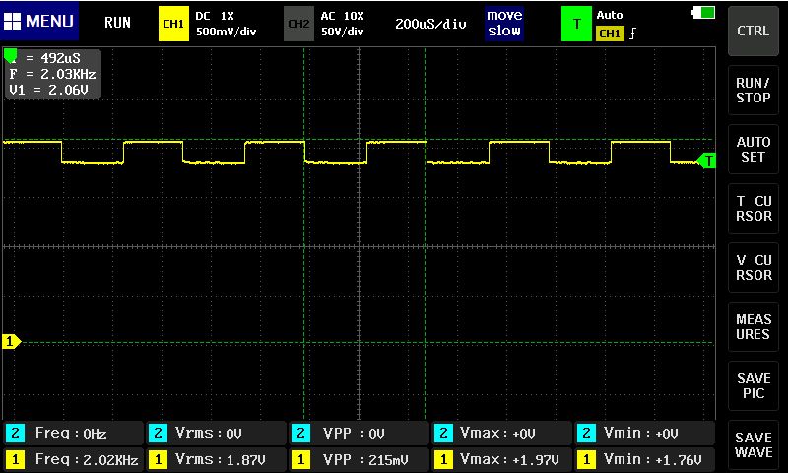Click the yellow channel 1 ground marker

11,342
